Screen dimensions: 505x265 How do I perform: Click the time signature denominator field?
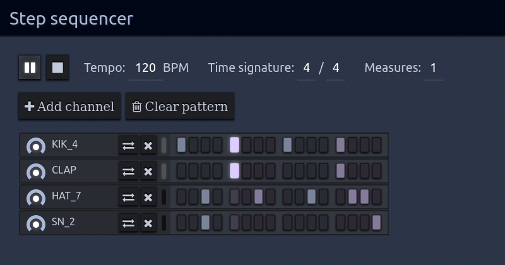click(x=335, y=68)
